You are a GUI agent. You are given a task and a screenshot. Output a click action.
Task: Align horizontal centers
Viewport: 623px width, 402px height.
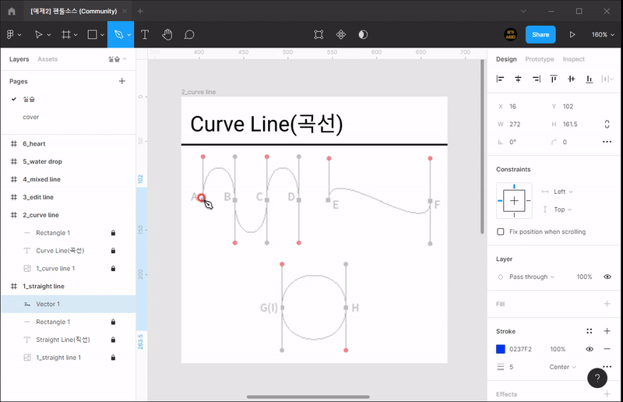[518, 79]
